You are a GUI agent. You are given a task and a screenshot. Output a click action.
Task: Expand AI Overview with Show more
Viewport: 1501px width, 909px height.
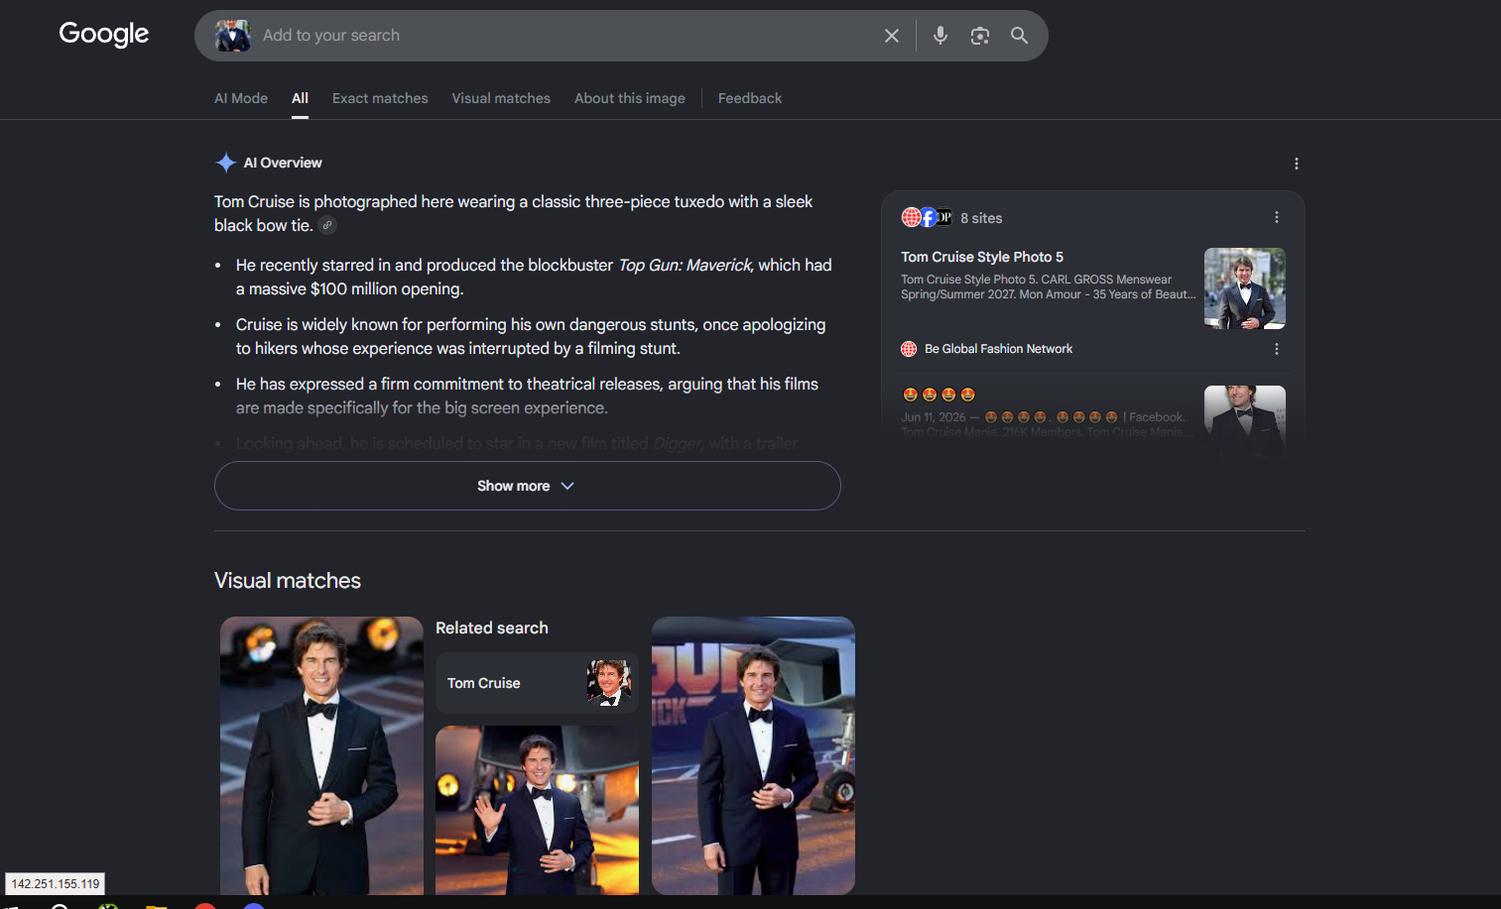click(x=528, y=486)
